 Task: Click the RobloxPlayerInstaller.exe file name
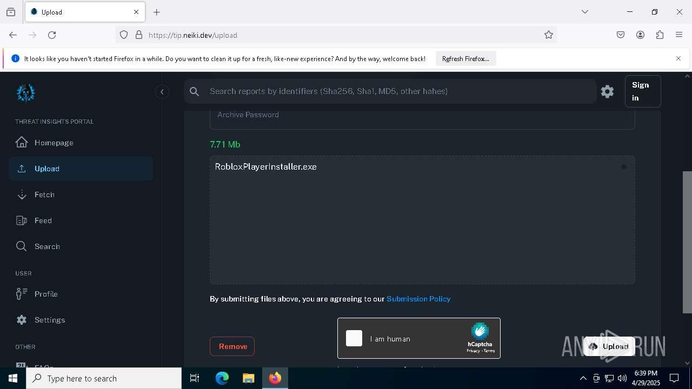265,166
